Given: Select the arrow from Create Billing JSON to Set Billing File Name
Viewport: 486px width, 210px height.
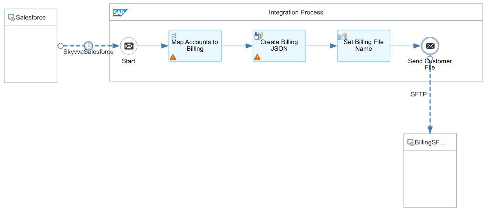Looking at the screenshot, I should click(x=321, y=46).
